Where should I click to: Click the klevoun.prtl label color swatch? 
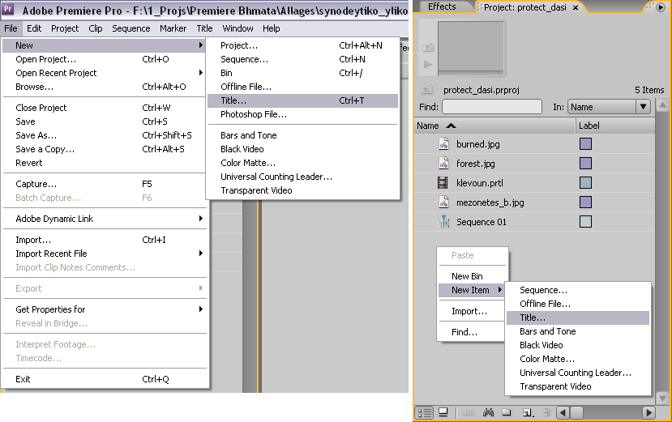pyautogui.click(x=585, y=183)
